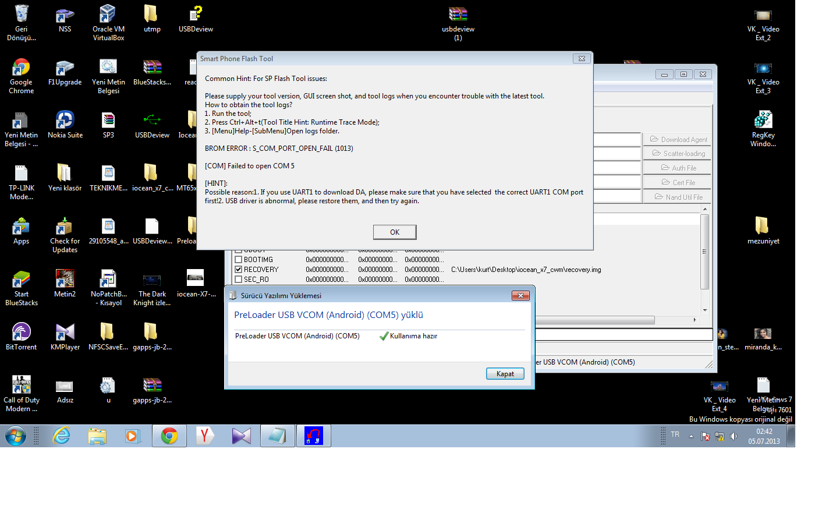
Task: Open the Google Chrome desktop icon
Action: [x=22, y=76]
